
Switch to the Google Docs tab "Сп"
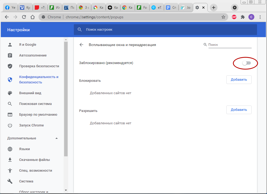(x=171, y=8)
